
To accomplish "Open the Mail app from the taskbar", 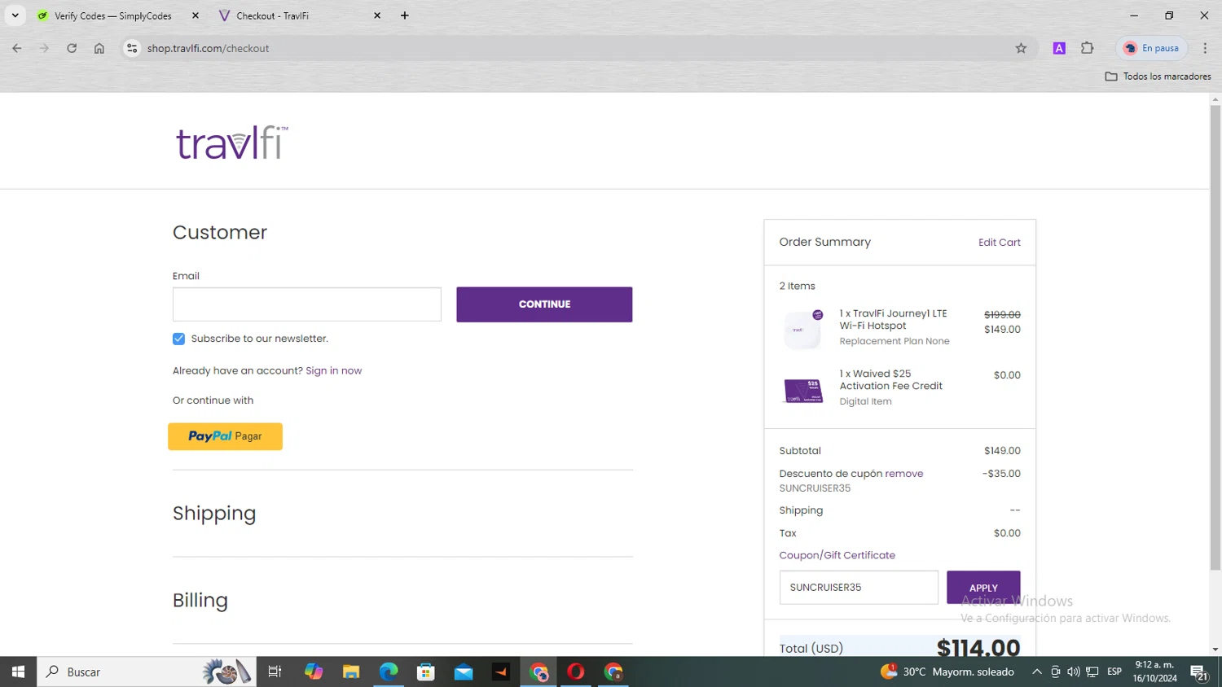I will [464, 672].
